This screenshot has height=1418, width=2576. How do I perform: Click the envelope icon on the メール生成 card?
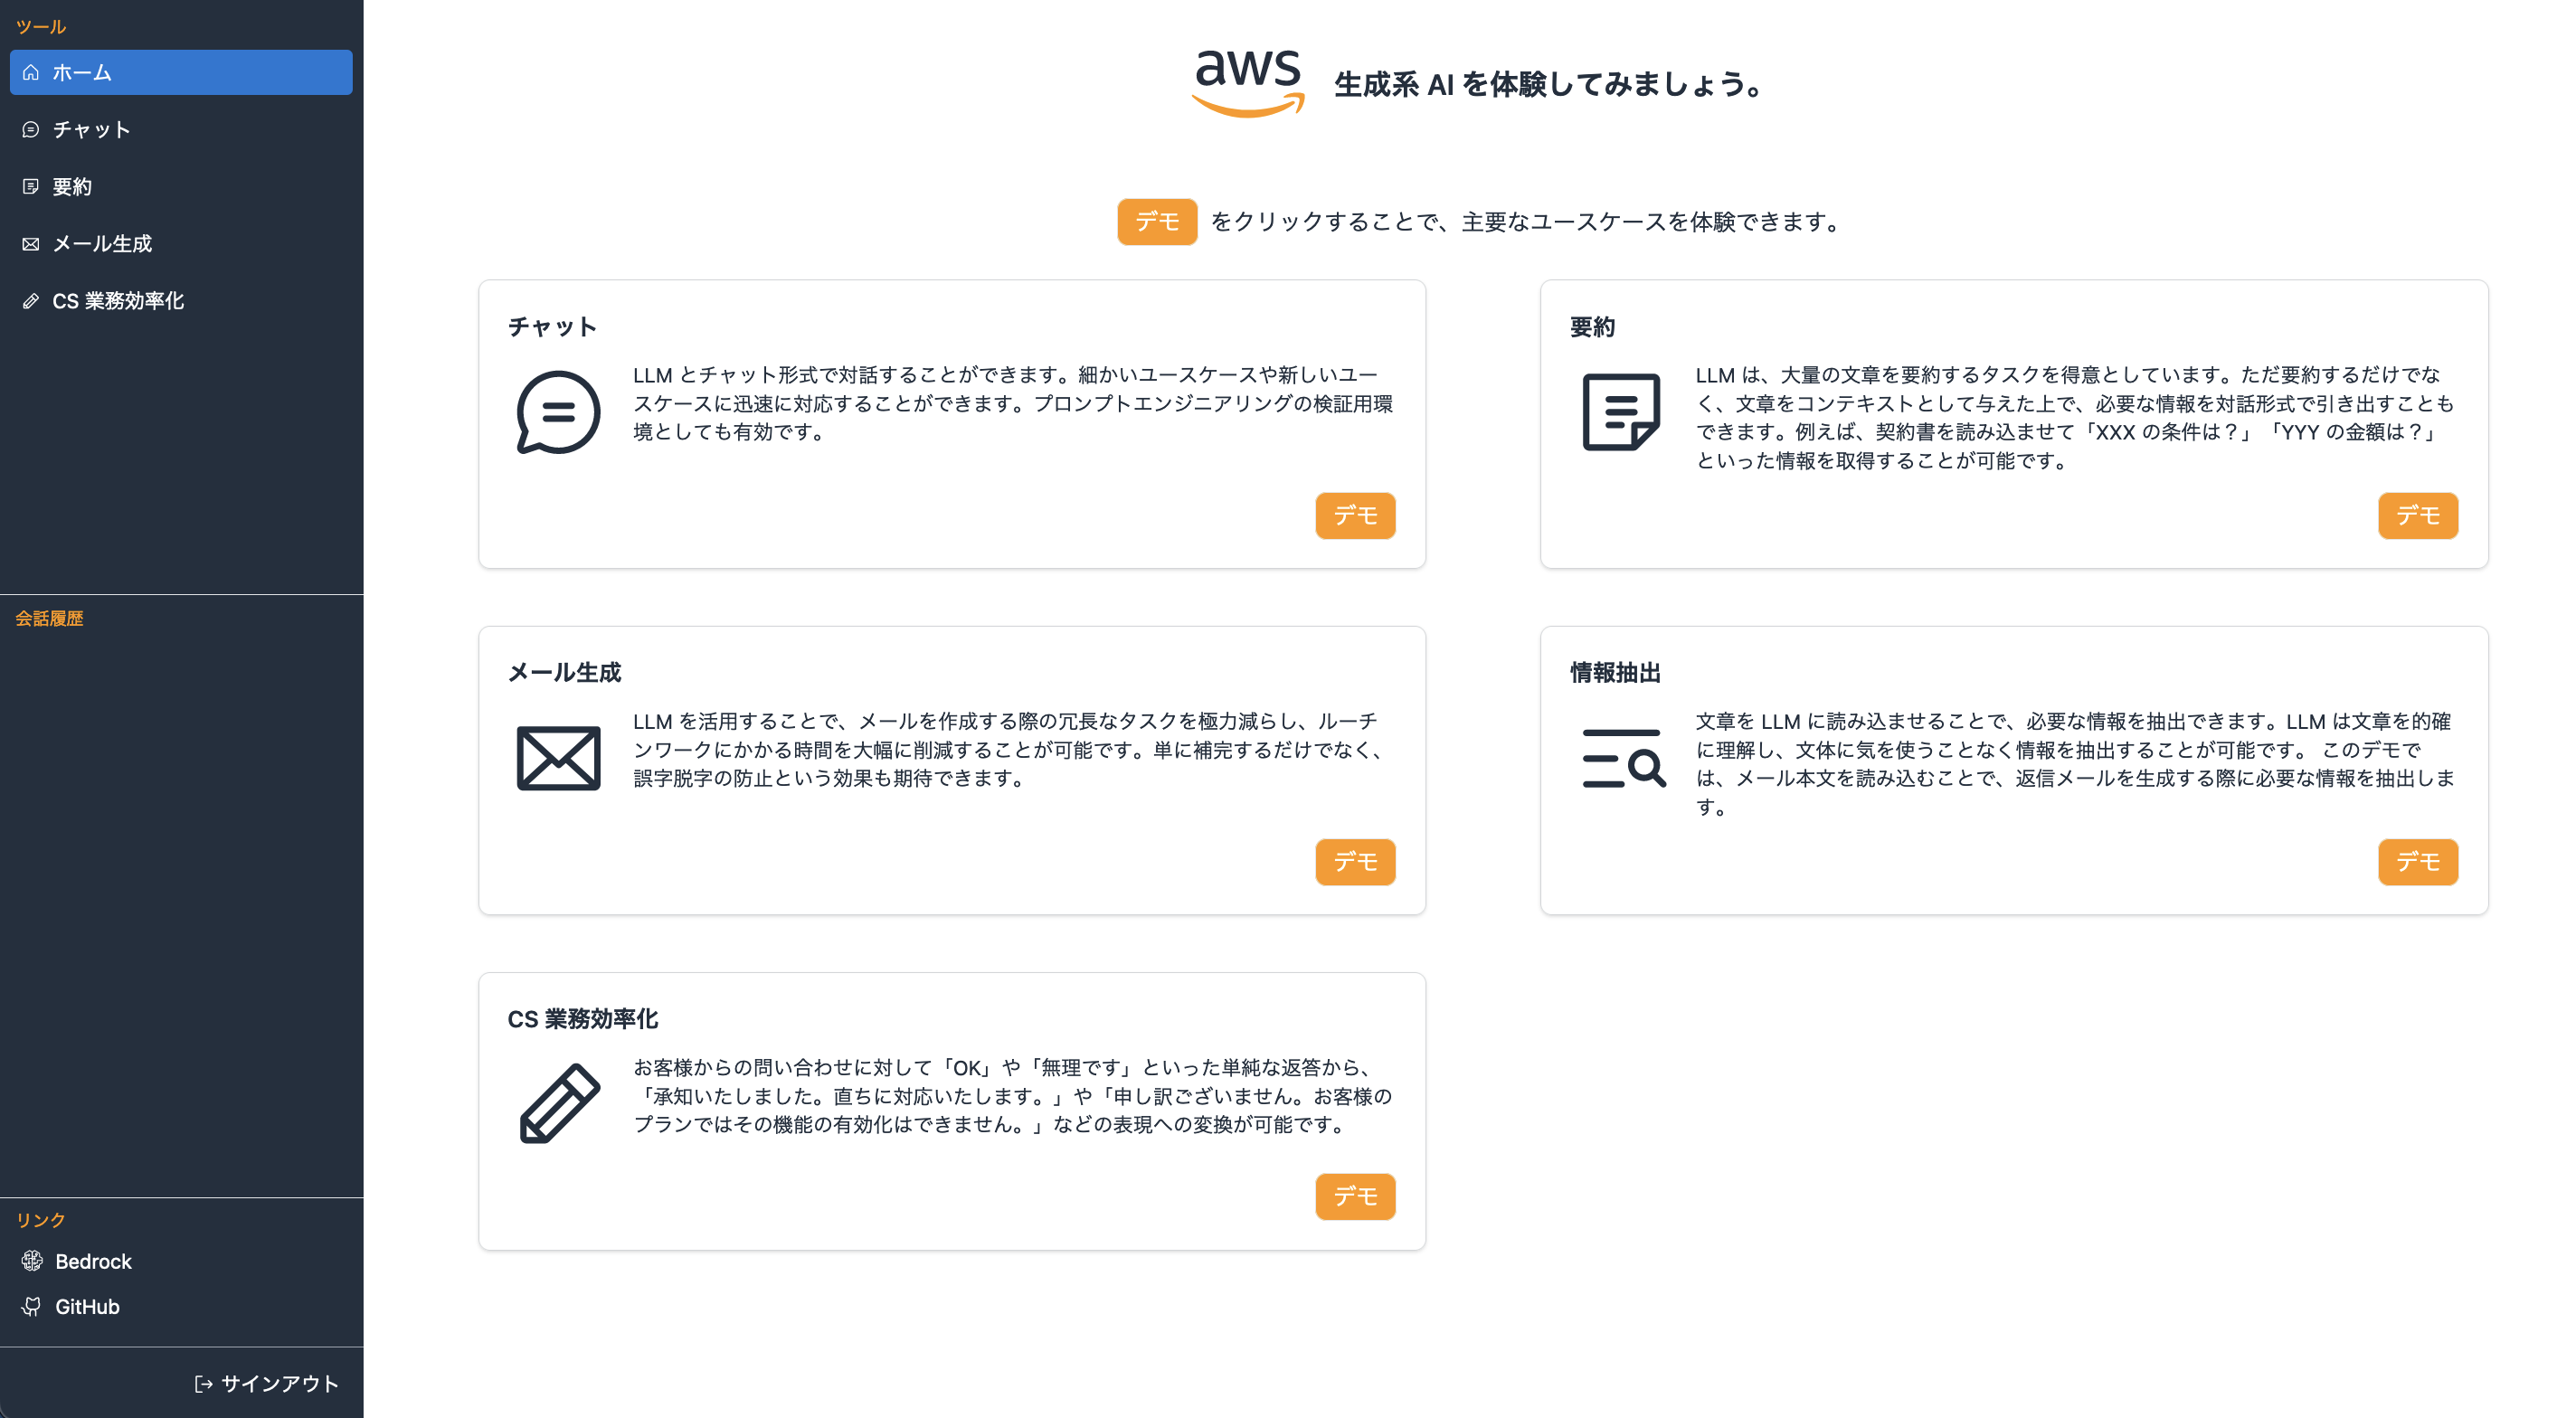(557, 757)
